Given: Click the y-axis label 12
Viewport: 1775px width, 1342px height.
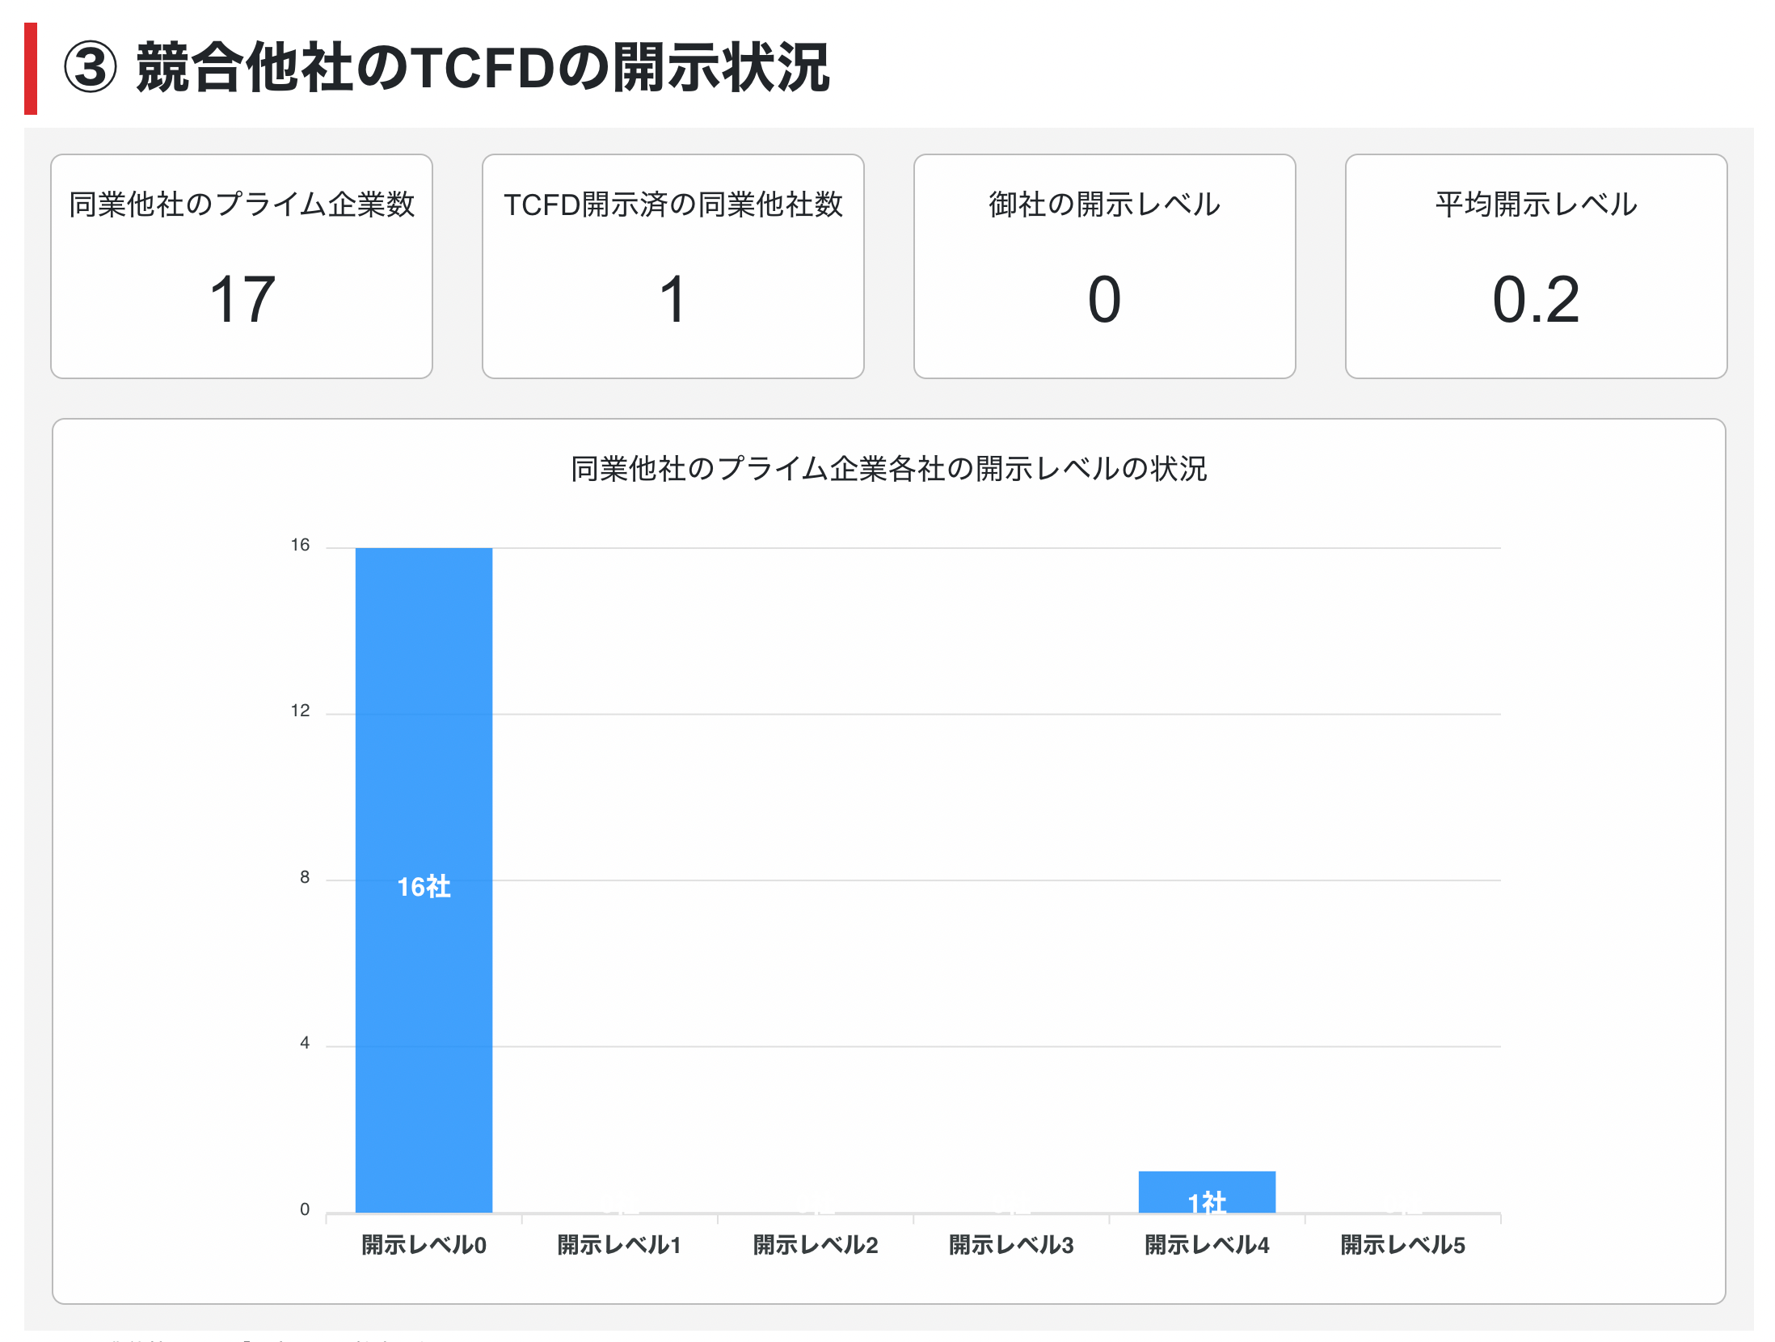Looking at the screenshot, I should click(300, 711).
